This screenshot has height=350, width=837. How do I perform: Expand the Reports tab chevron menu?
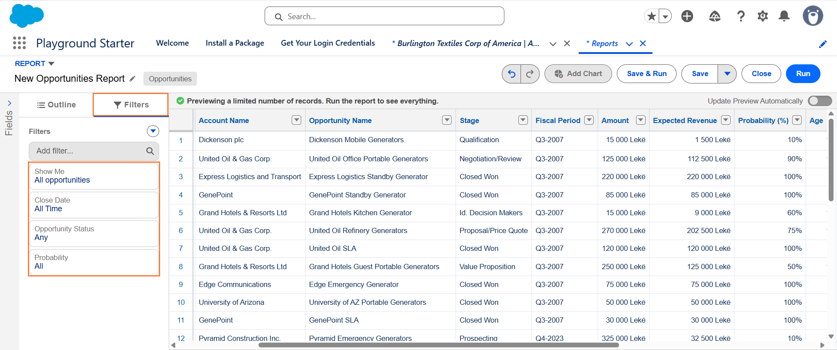point(629,43)
